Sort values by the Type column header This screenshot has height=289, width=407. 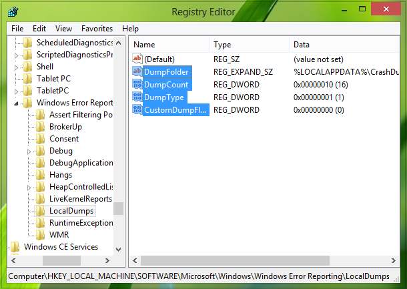point(249,45)
